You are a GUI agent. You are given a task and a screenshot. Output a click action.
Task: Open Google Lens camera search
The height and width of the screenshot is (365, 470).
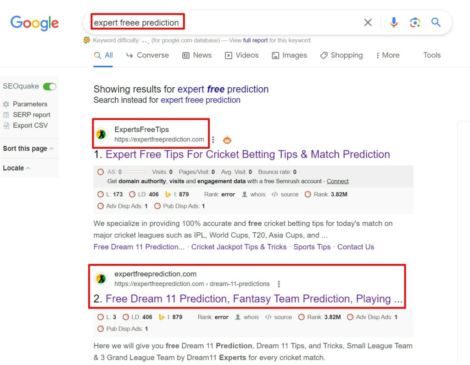tap(415, 22)
